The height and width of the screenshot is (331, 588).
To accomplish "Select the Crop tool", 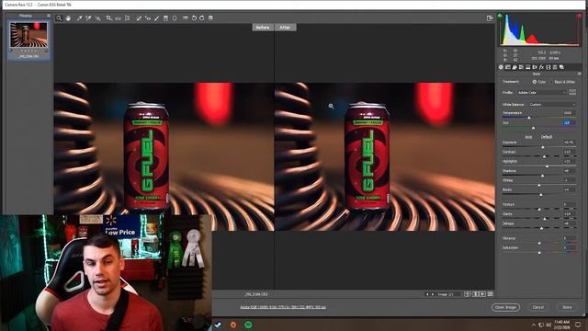I will click(108, 18).
